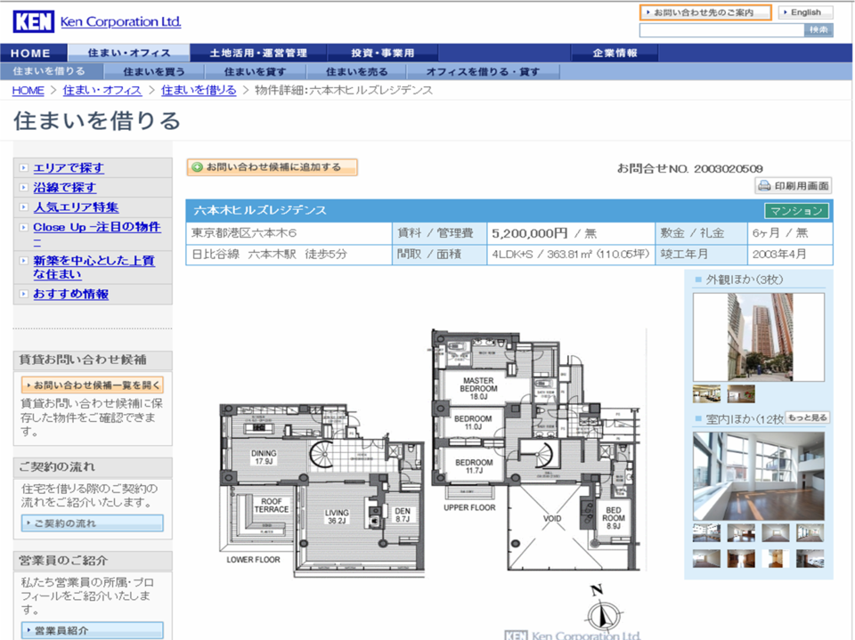Click the upper floor plan drawing

coord(536,450)
